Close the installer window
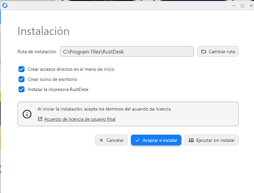Viewport: 254px width, 193px height. coord(251,6)
